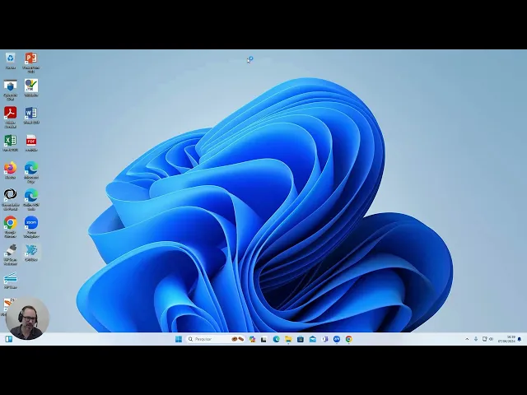Open File Explorer from the taskbar

(288, 339)
